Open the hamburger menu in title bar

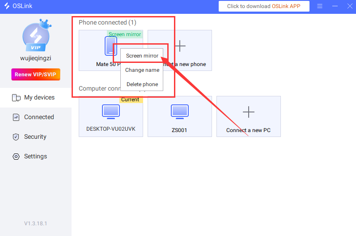[320, 6]
